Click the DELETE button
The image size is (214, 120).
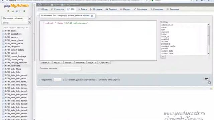[x=92, y=63]
